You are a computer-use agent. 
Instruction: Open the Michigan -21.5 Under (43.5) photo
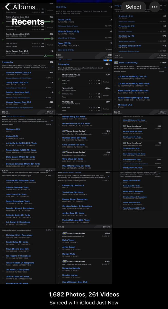pos(28,144)
